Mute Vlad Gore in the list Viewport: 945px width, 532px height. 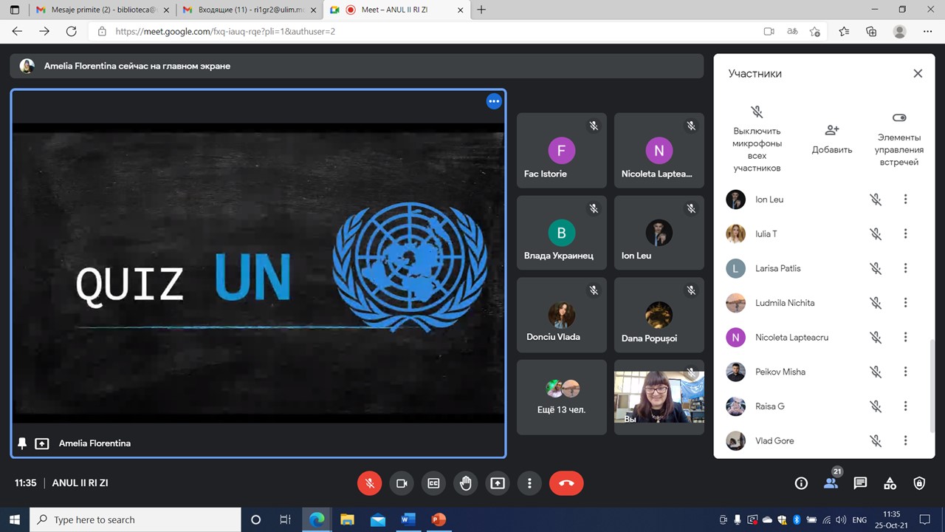coord(876,441)
